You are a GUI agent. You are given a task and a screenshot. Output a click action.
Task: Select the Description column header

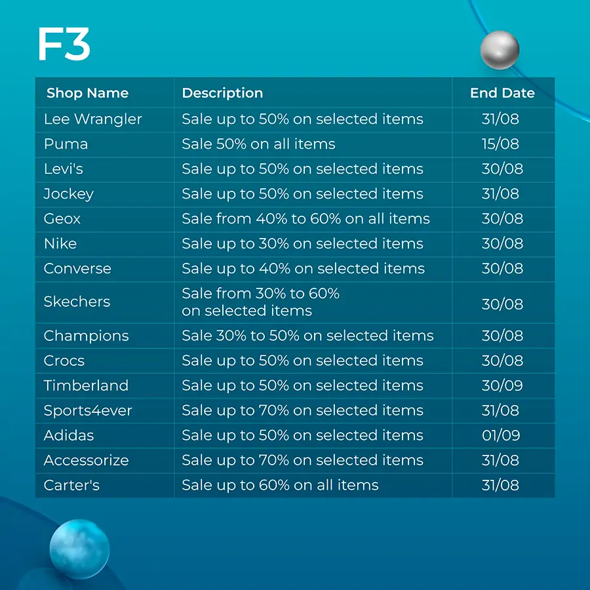point(222,93)
